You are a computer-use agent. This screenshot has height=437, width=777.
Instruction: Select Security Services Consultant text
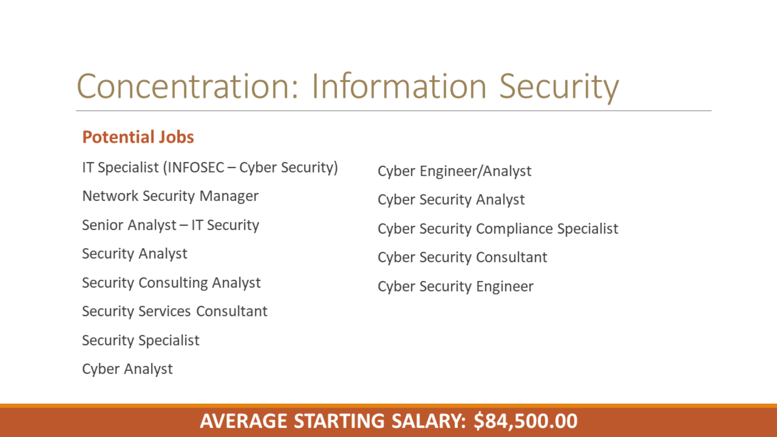(x=174, y=311)
